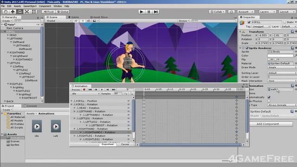Select the Rotate tool
297x167 pixels.
coord(19,12)
